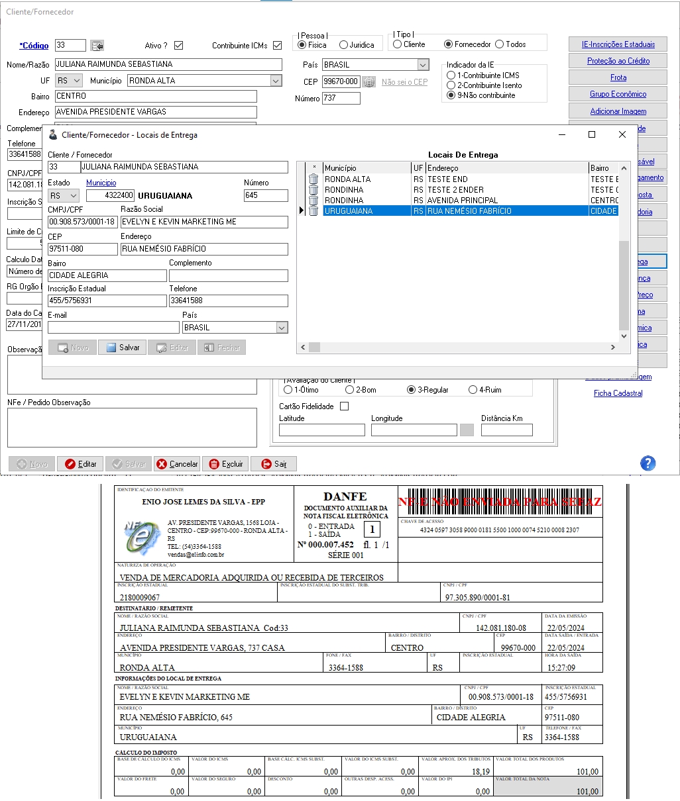
Task: Click Editar button in main Cliente/Fornecedor window
Action: point(82,464)
